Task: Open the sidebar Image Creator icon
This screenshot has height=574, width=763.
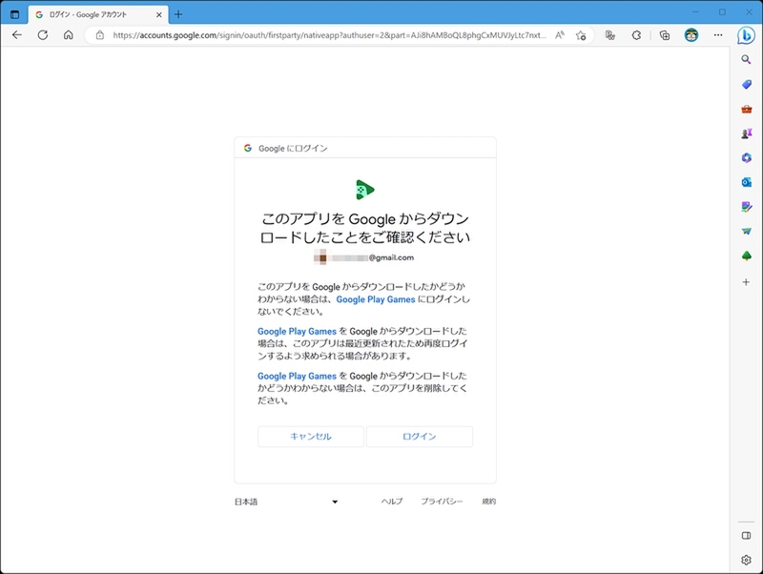Action: [x=747, y=207]
